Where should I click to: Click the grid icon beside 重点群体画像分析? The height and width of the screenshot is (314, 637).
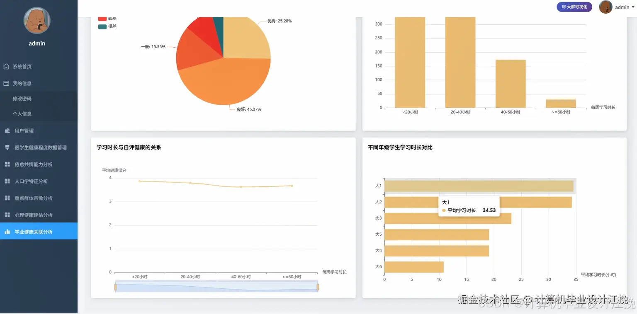(7, 198)
